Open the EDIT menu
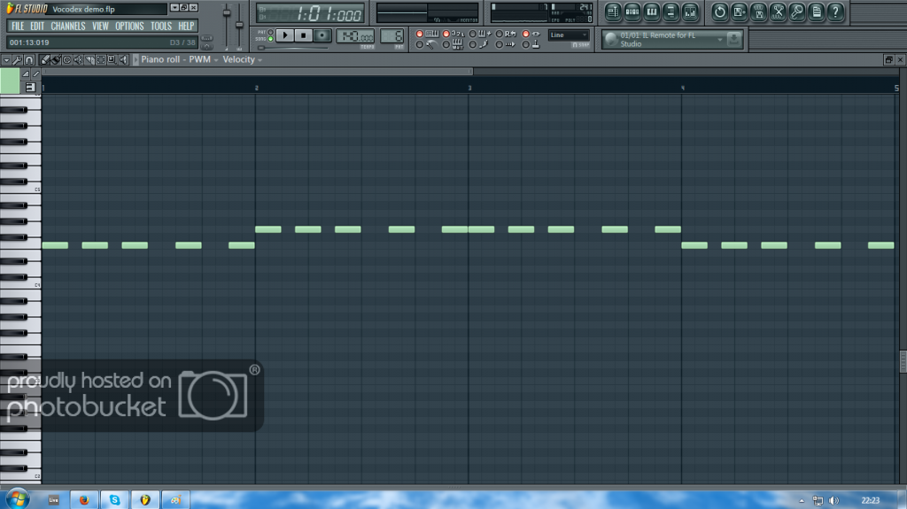The height and width of the screenshot is (509, 907). (37, 26)
